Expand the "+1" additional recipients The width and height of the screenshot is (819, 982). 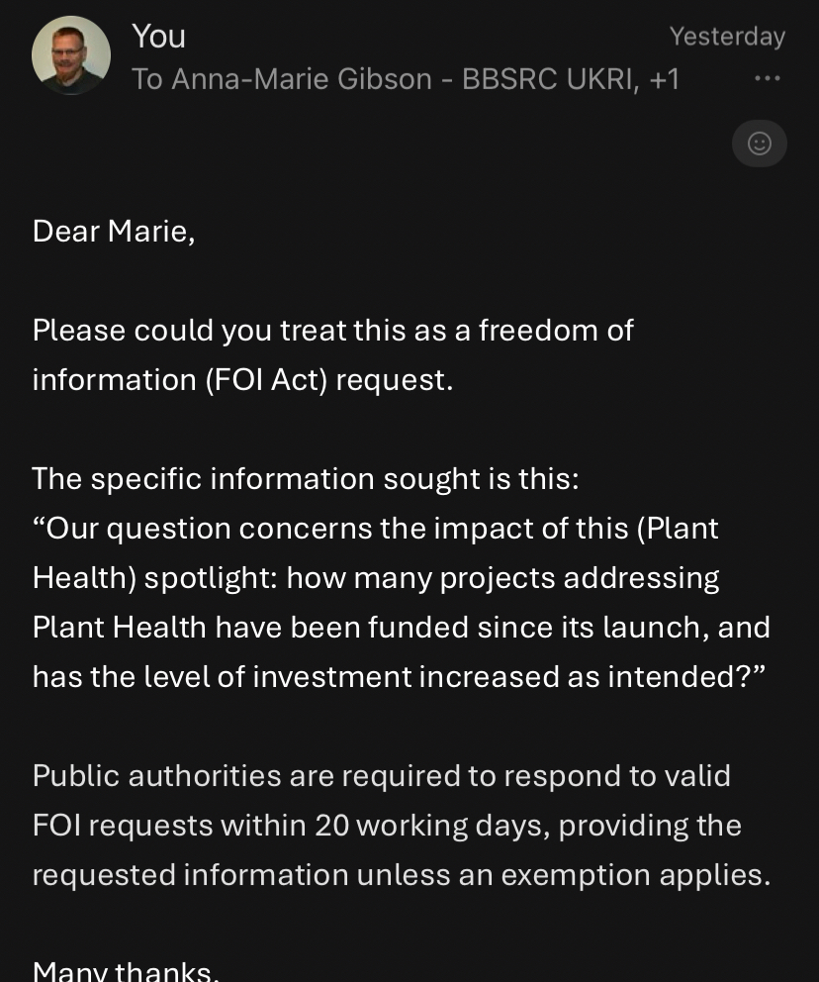pos(663,79)
